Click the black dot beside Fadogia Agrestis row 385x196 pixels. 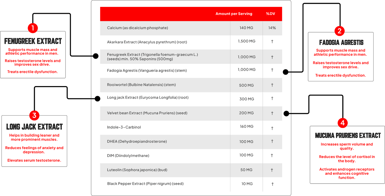(285, 72)
